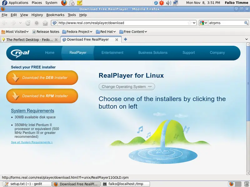Screen dimensions: 250x187
Task: Select the RealPlayer navigation tab
Action: coord(78,53)
